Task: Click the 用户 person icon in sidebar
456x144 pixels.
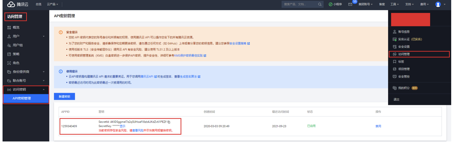Action: click(x=9, y=36)
